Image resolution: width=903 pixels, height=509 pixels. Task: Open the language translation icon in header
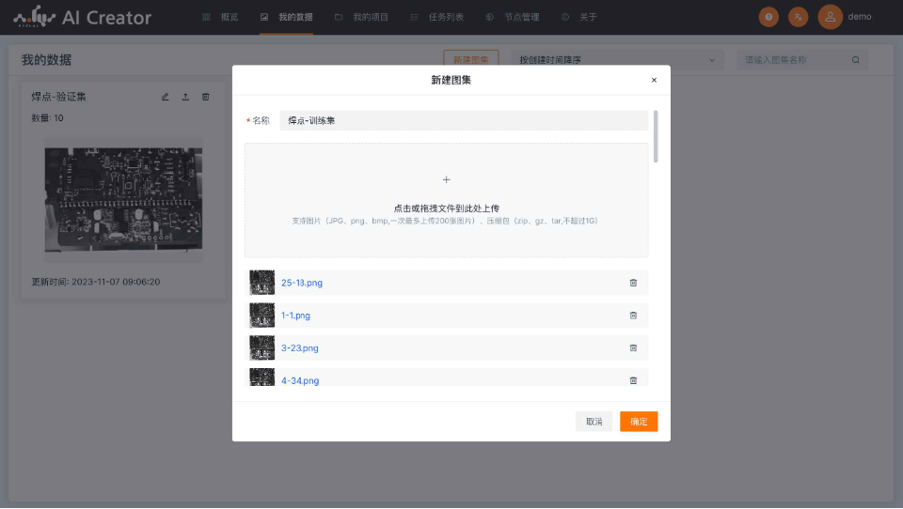(x=798, y=17)
